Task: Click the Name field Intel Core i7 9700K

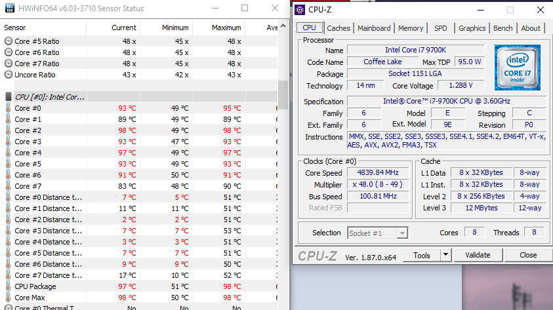Action: coord(415,50)
